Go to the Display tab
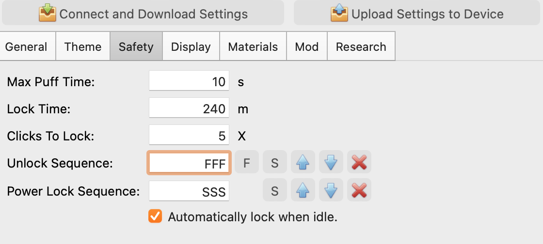Image resolution: width=543 pixels, height=244 pixels. pos(191,47)
